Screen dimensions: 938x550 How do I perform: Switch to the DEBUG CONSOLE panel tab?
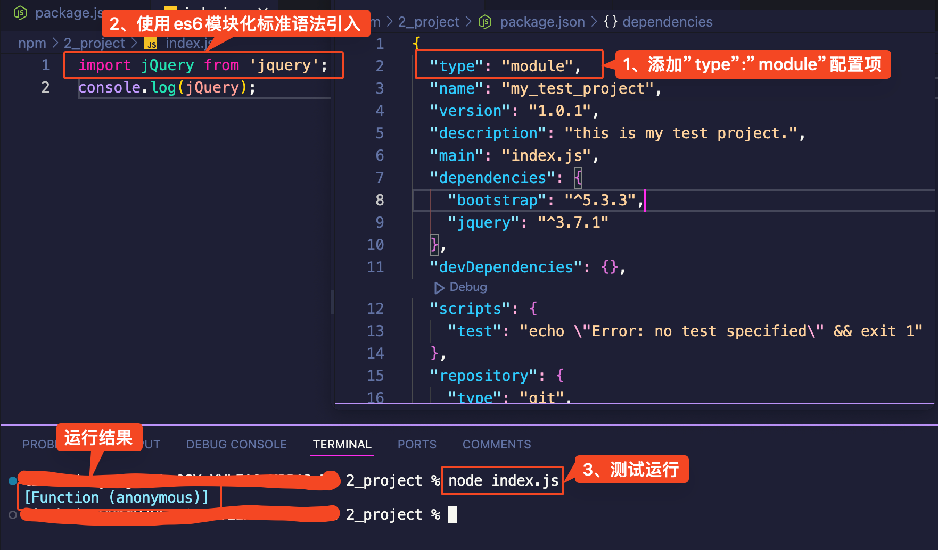coord(236,444)
